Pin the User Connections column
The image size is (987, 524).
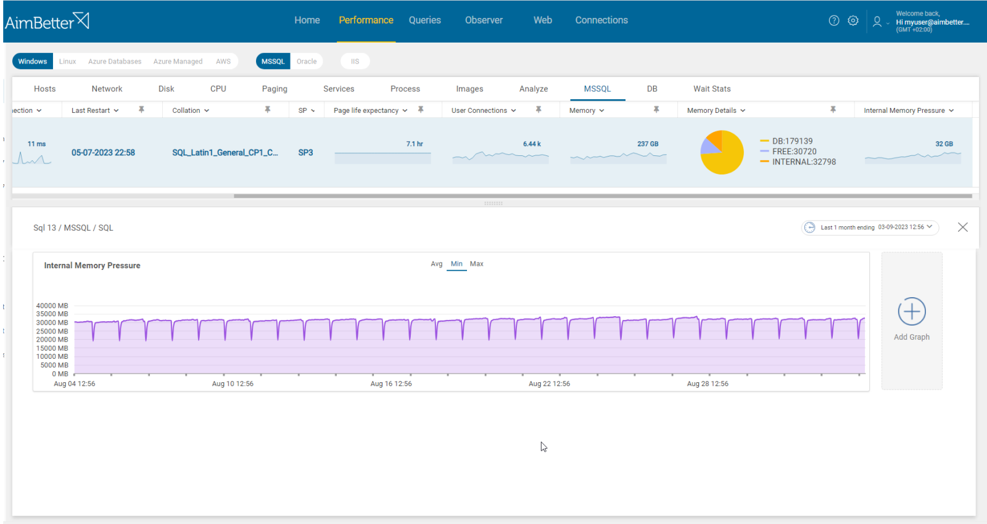pos(539,109)
